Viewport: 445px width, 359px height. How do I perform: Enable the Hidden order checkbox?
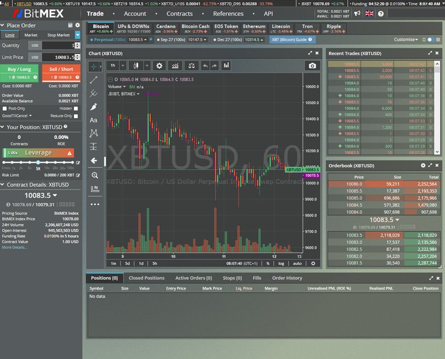pos(76,108)
